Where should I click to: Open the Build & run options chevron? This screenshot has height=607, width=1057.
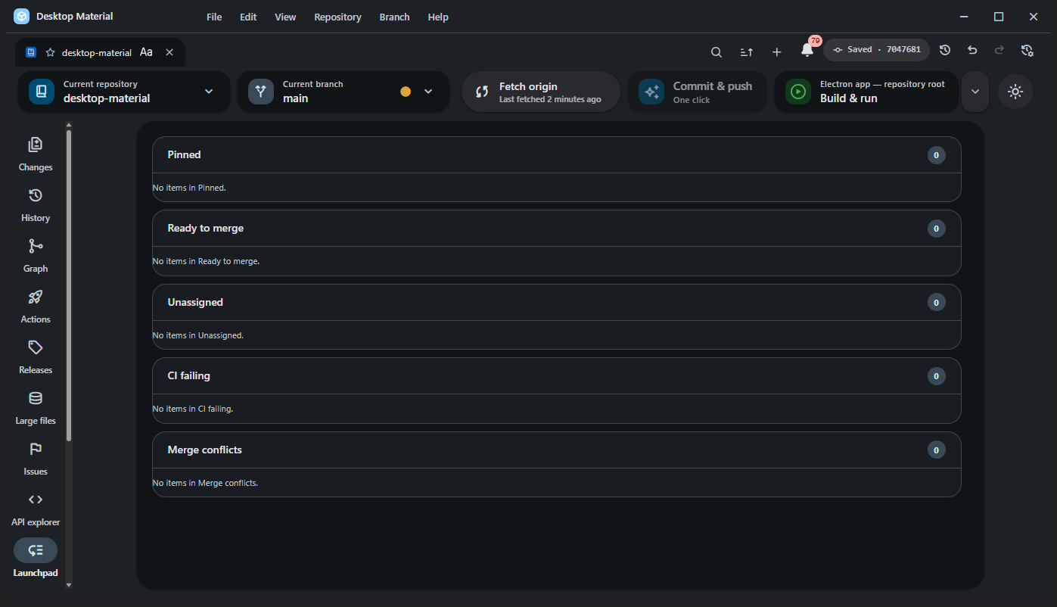coord(975,92)
